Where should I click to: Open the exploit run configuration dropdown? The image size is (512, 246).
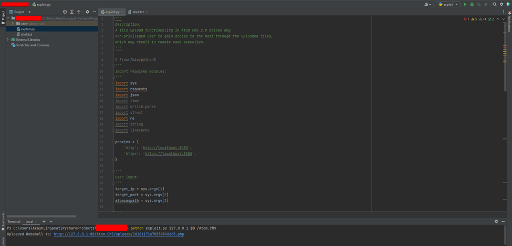coord(448,4)
